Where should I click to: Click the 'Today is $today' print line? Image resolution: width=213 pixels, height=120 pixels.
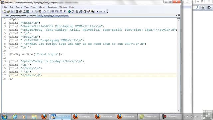(x=47, y=61)
